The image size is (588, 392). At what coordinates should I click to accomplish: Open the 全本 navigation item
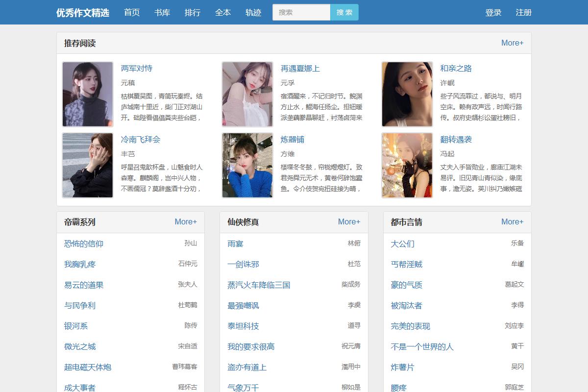pos(223,12)
